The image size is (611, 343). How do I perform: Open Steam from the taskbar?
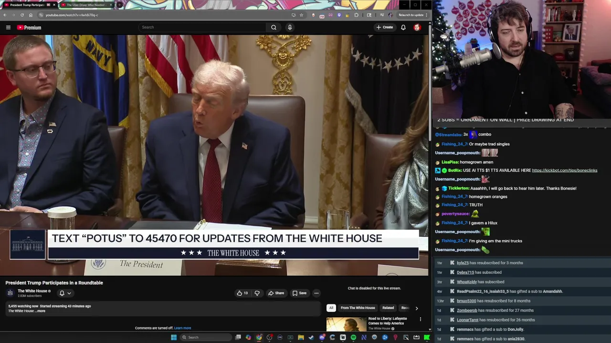click(311, 337)
